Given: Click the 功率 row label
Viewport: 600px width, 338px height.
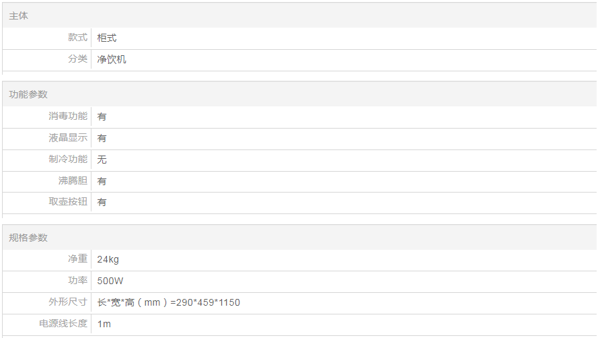Looking at the screenshot, I should (77, 281).
